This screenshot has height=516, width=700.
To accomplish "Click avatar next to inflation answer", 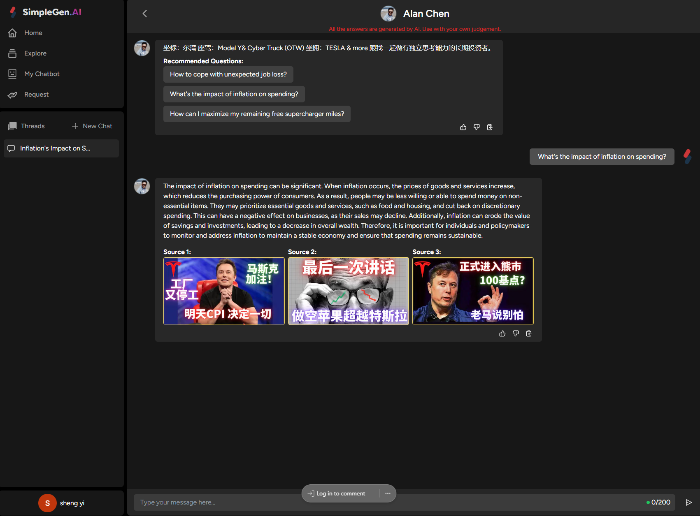I will coord(142,186).
